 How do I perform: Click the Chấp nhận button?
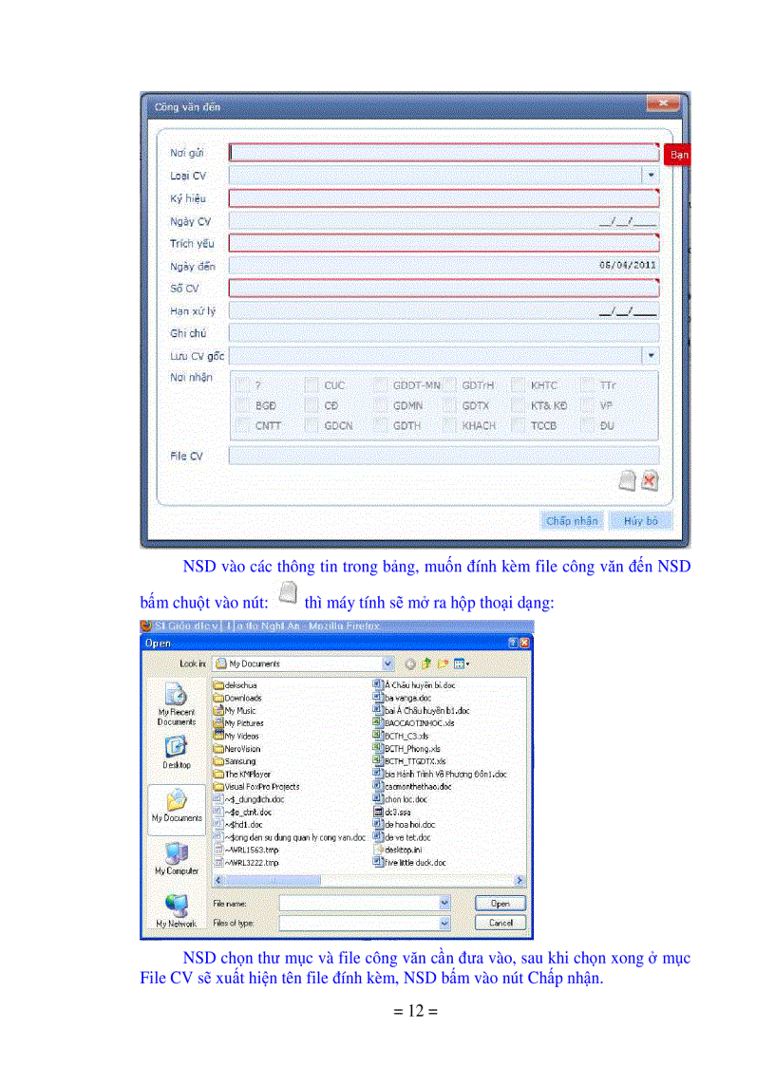572,521
